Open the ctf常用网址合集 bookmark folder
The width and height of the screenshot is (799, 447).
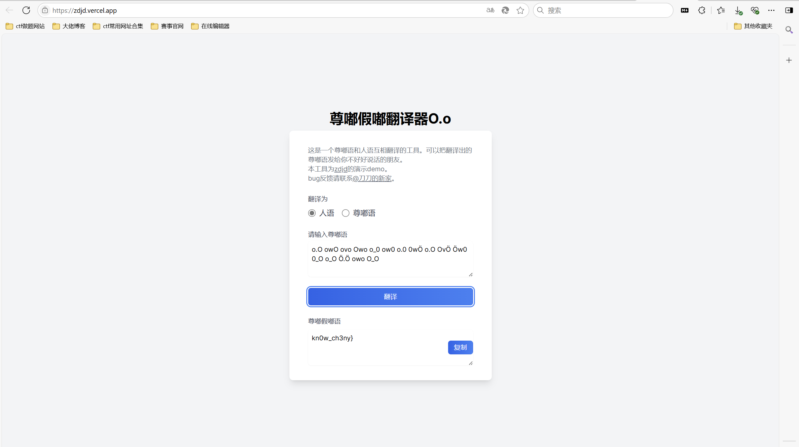[x=118, y=26]
